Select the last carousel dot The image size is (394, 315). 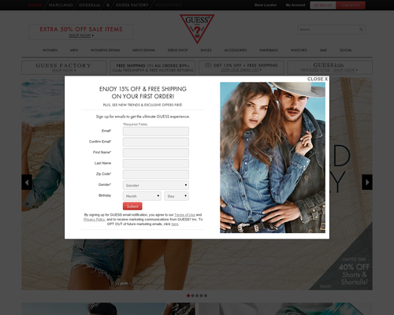tap(206, 295)
